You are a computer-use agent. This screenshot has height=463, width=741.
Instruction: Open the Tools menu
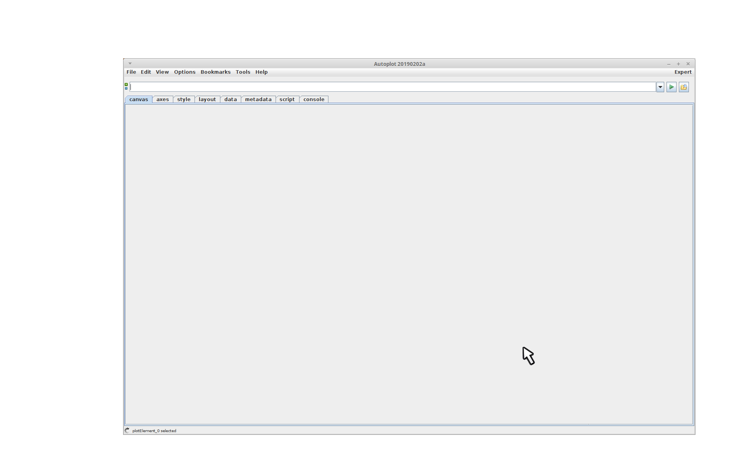[243, 72]
